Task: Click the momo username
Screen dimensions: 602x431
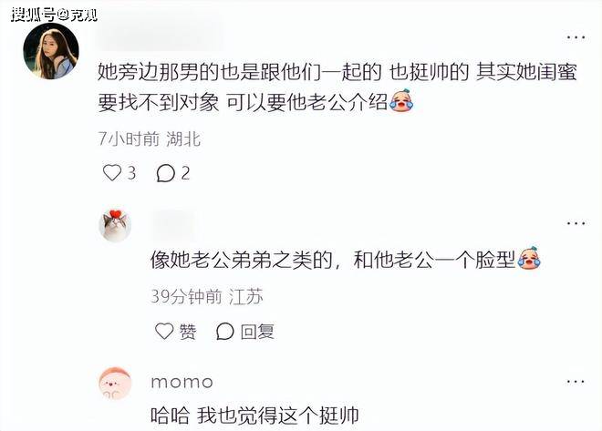Action: (x=182, y=383)
